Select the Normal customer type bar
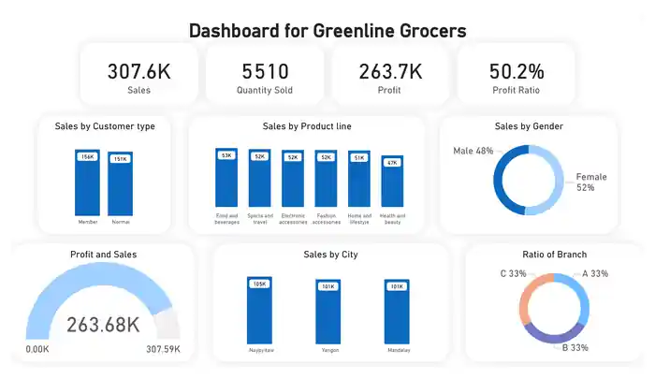The image size is (655, 379). (x=121, y=183)
